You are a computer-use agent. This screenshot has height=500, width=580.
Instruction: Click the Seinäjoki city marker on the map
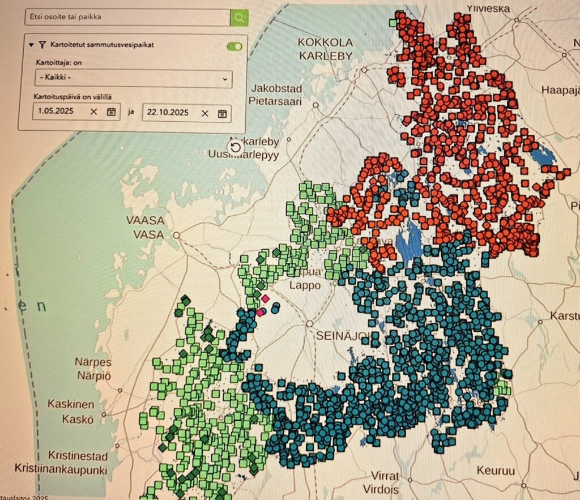coord(309,323)
